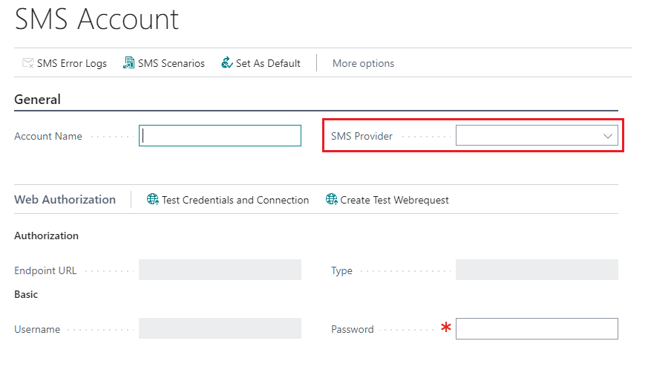
Task: Focus the Account Name text field
Action: click(220, 136)
